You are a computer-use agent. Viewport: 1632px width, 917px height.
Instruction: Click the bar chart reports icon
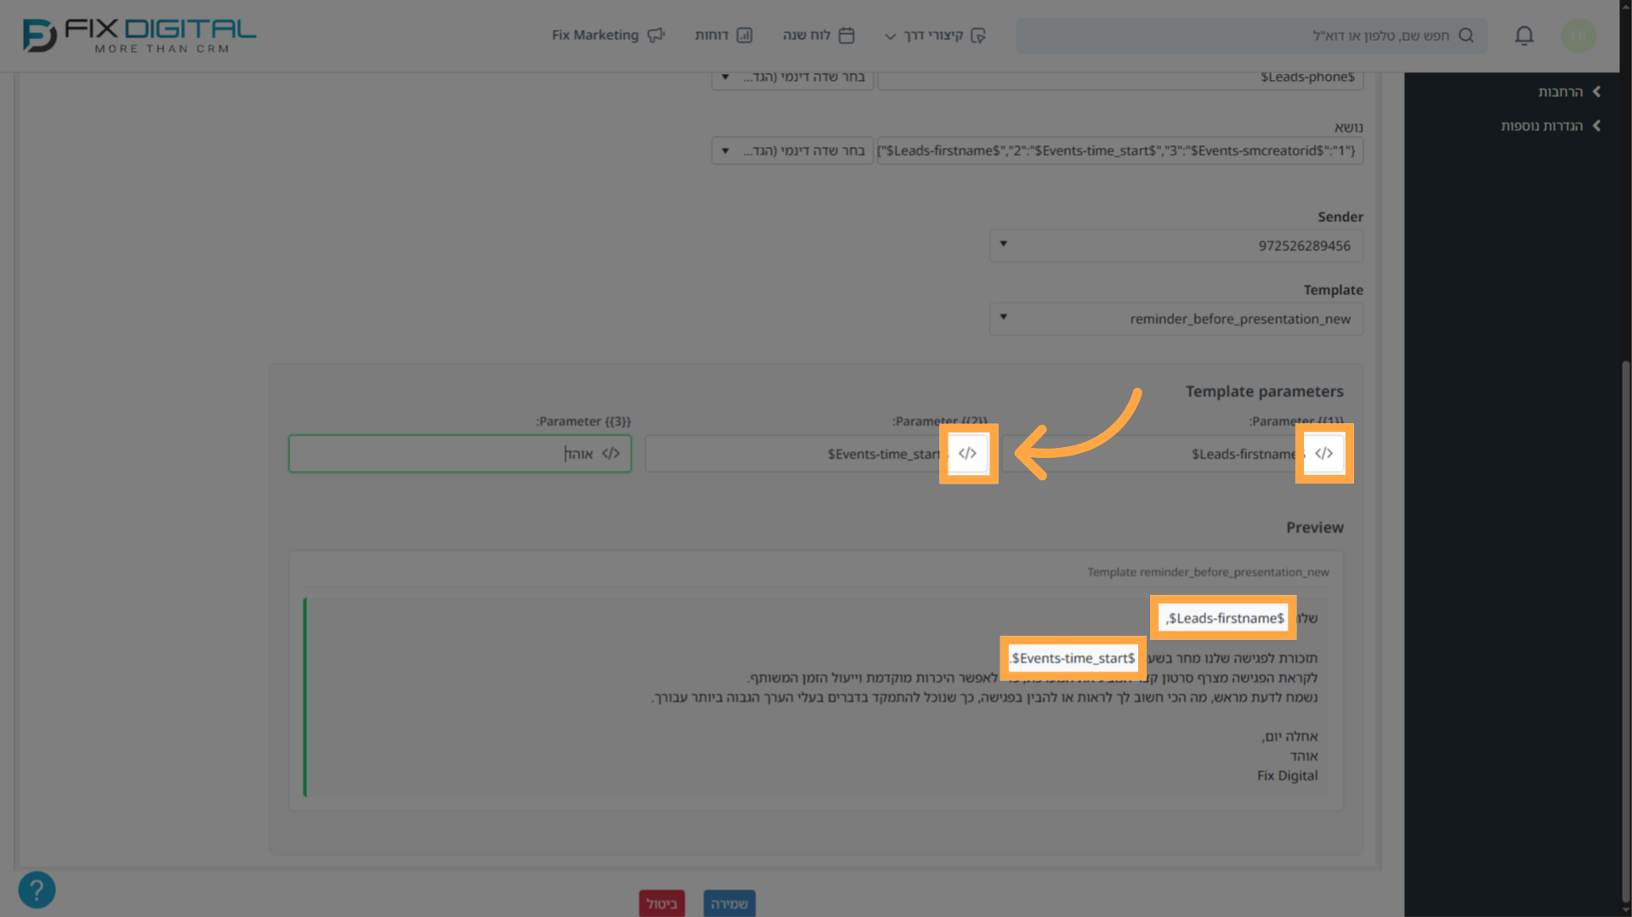pos(745,35)
